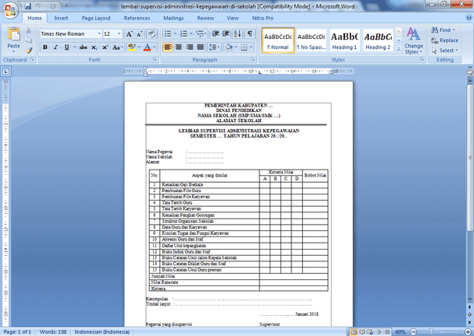Sort text with the A-Z icon
Screen dimensions: 474x336
238,33
